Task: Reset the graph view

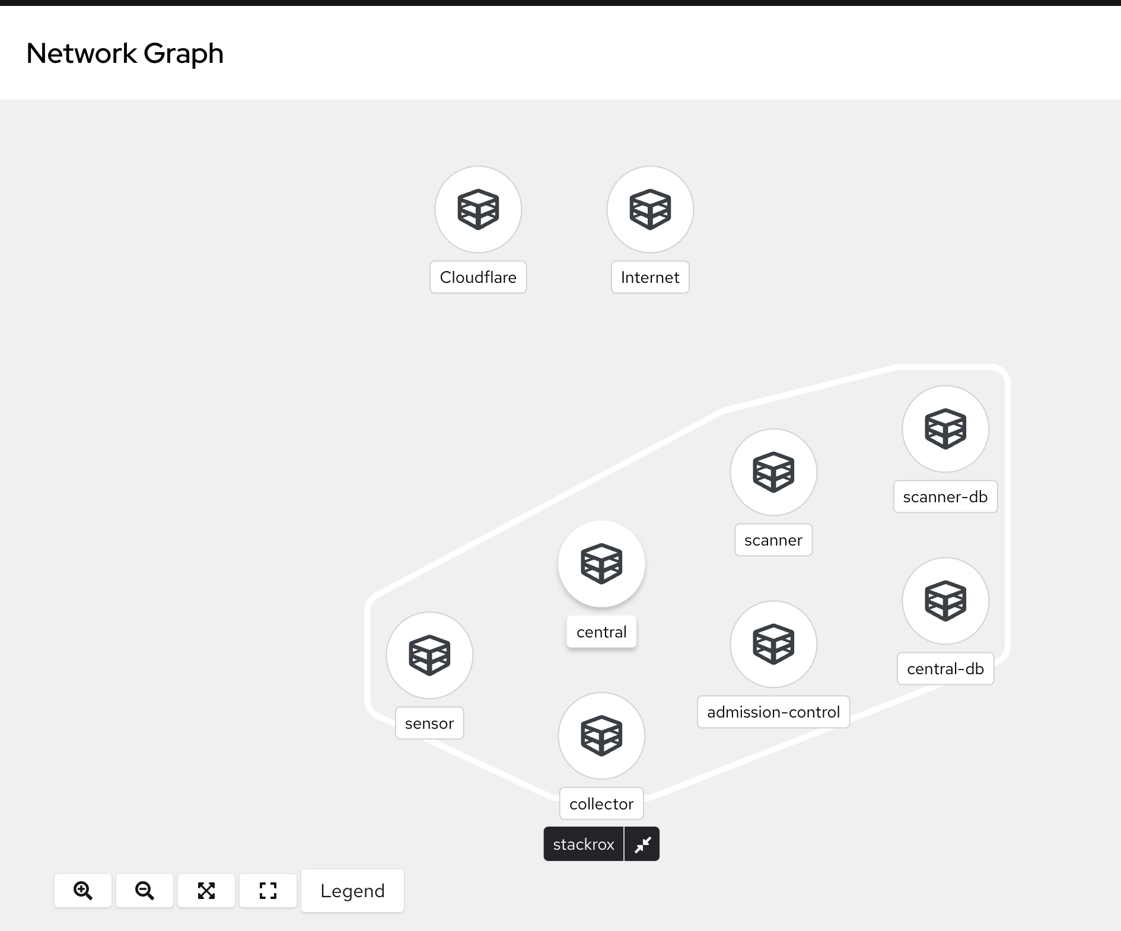Action: [x=268, y=891]
